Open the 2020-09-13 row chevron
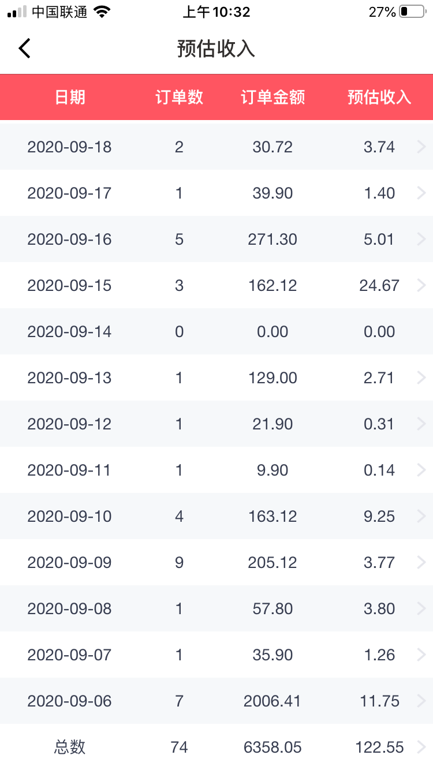This screenshot has width=433, height=770. 421,378
